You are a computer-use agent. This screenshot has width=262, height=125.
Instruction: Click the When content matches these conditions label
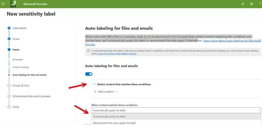point(114,105)
